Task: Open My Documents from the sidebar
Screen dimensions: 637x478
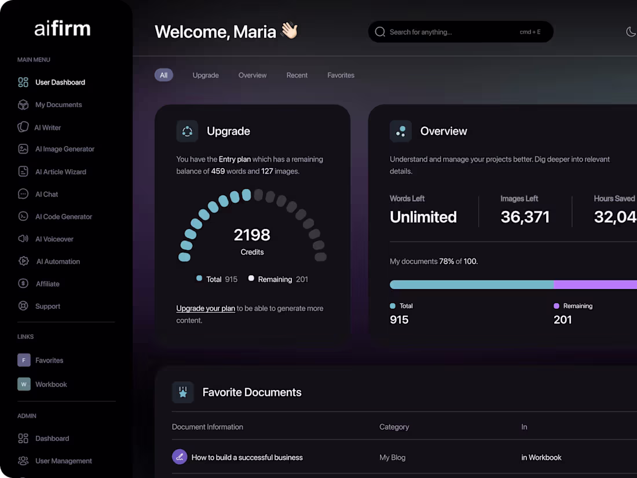Action: pos(60,104)
